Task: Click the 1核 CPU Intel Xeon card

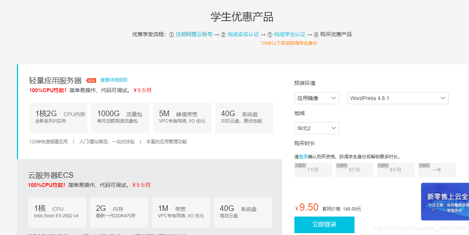Action: point(57,212)
